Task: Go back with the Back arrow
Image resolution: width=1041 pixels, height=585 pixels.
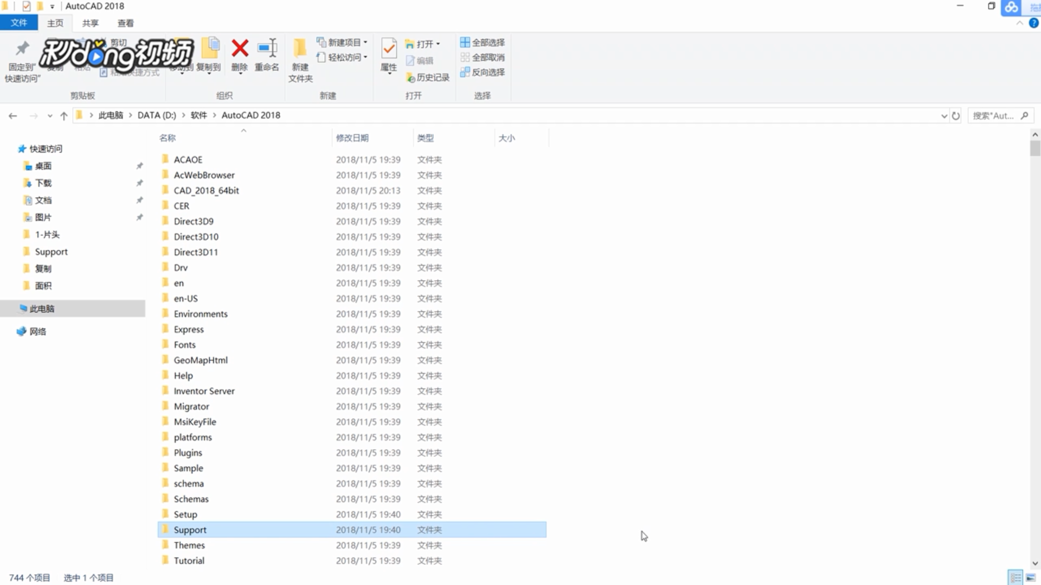Action: click(x=13, y=115)
